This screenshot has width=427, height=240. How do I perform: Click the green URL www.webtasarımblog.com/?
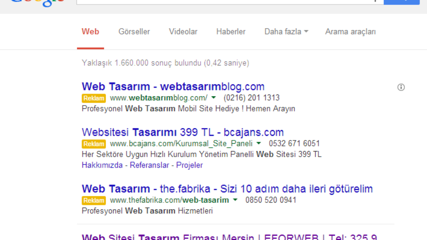tap(159, 98)
